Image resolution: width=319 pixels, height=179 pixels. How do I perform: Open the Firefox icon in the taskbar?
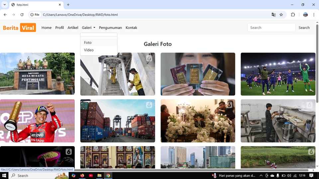coord(82,175)
